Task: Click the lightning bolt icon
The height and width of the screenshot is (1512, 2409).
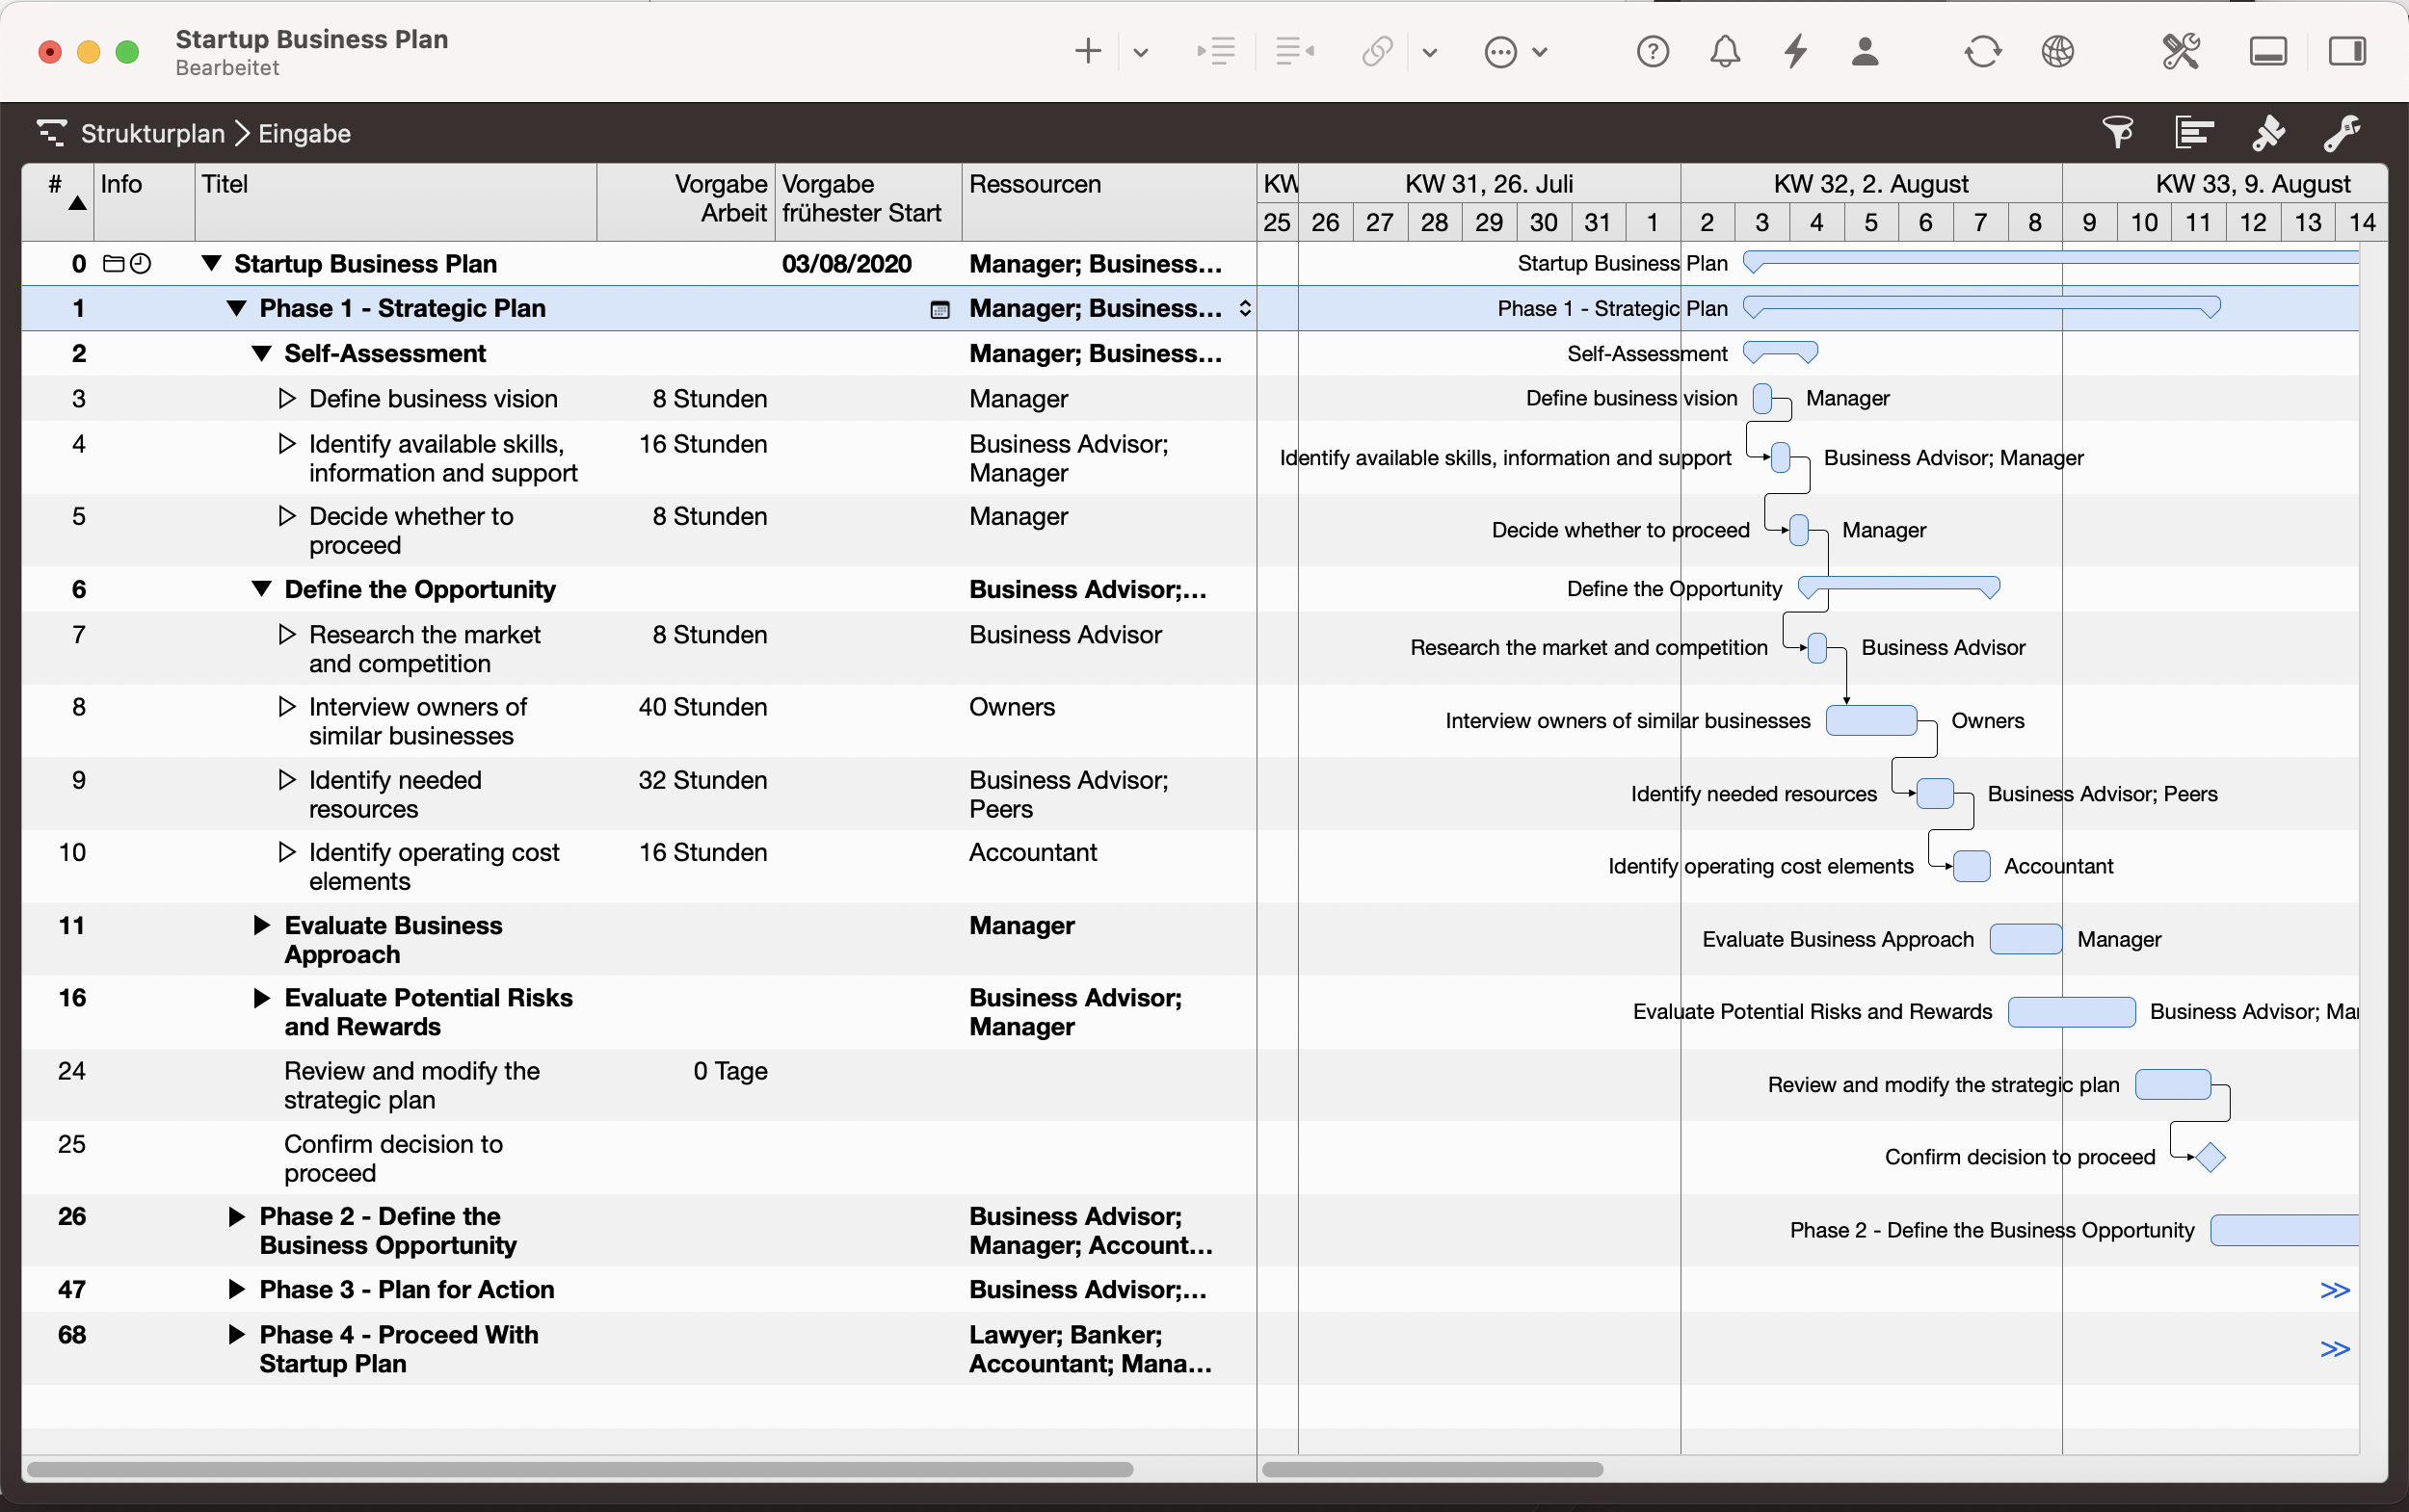Action: click(x=1797, y=51)
